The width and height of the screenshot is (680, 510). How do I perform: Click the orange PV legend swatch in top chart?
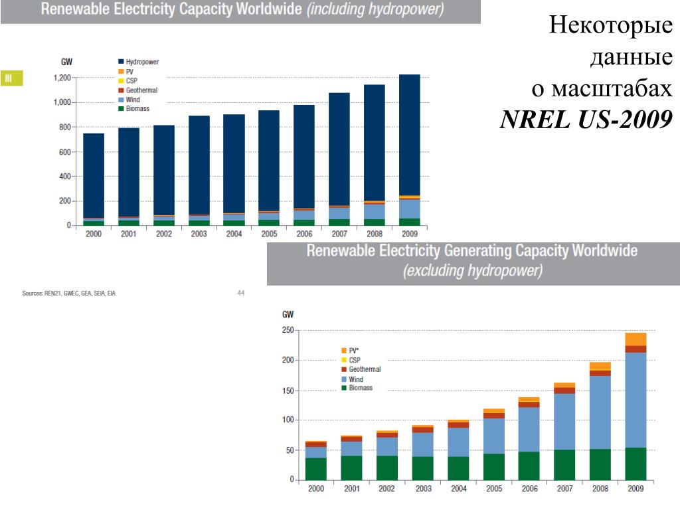point(122,72)
